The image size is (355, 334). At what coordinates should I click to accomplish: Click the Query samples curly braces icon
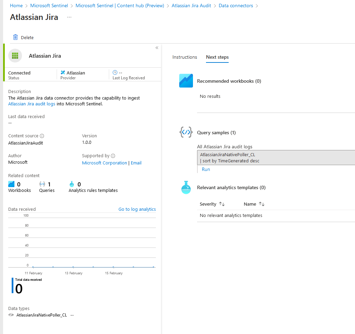186,132
